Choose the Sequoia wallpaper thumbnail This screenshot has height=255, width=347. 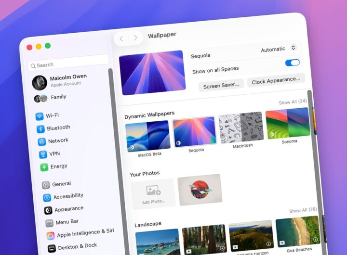point(194,132)
